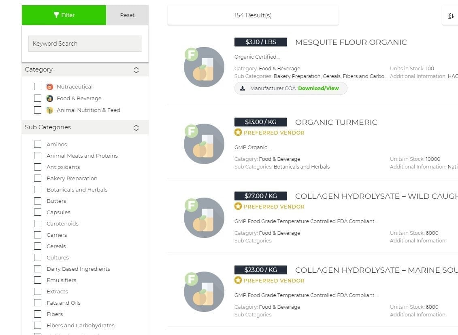Viewport: 458px width, 335px height.
Task: Focus the Keyword Search field
Action: [85, 44]
